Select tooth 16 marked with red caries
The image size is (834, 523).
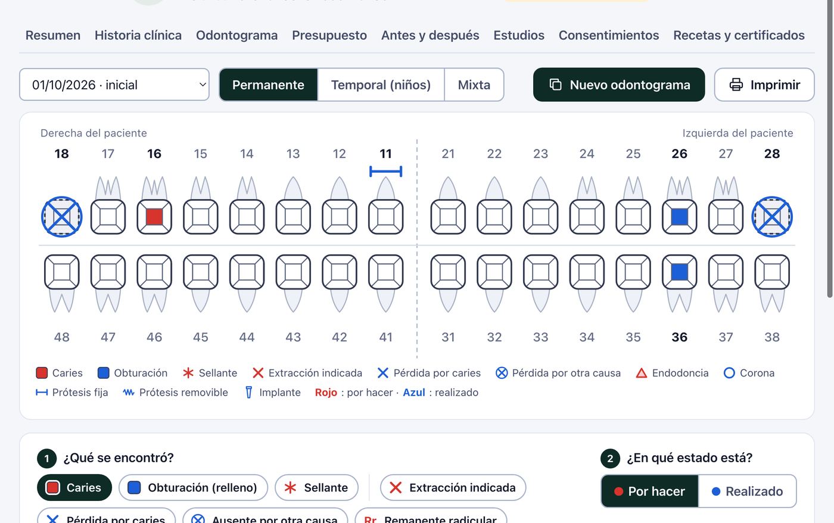tap(154, 217)
